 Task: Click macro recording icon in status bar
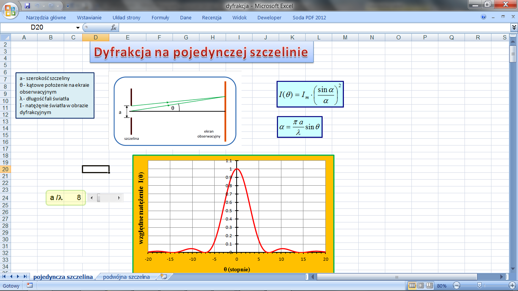pyautogui.click(x=30, y=286)
